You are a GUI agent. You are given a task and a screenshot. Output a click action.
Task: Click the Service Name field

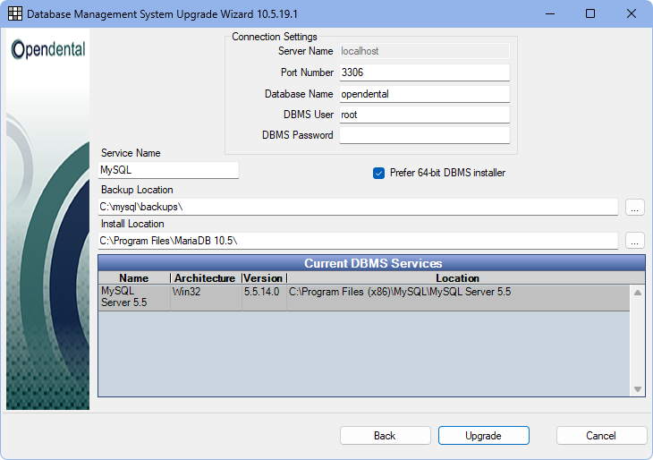pos(169,170)
